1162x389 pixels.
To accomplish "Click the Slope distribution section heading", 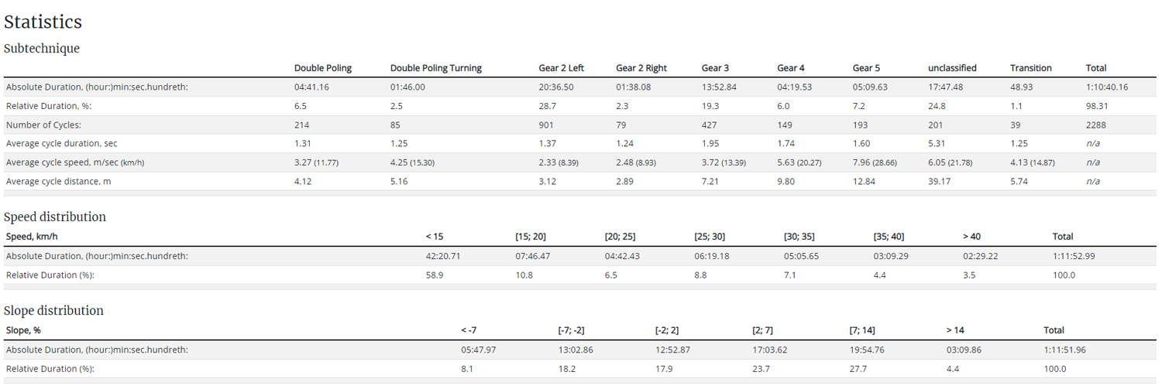I will pos(53,310).
